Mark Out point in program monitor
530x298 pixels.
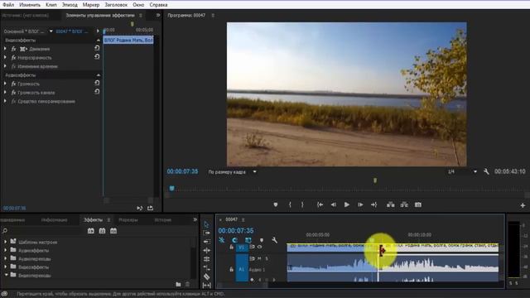302,204
